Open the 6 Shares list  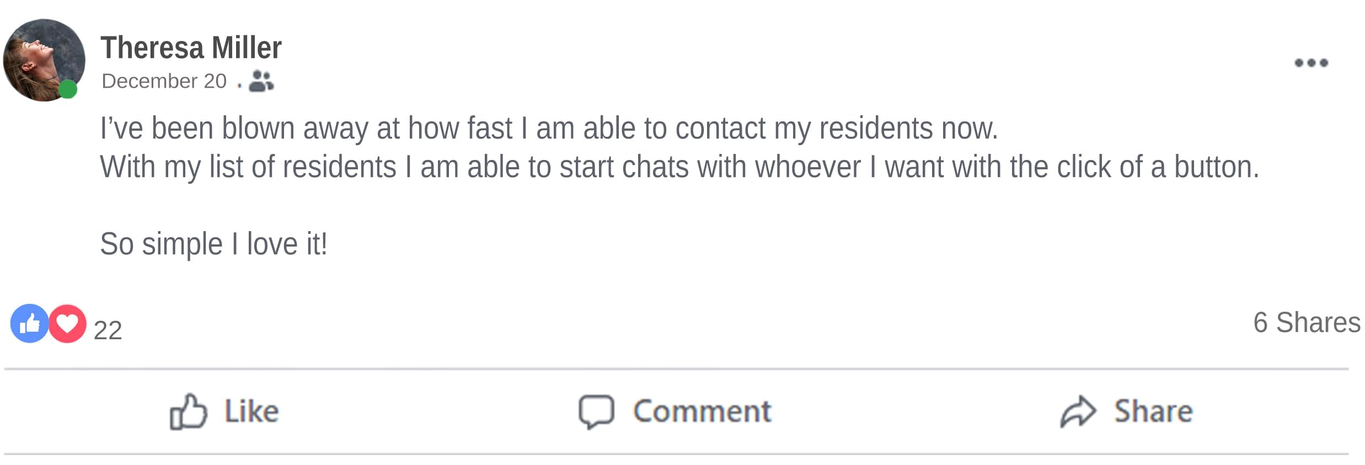[1306, 322]
